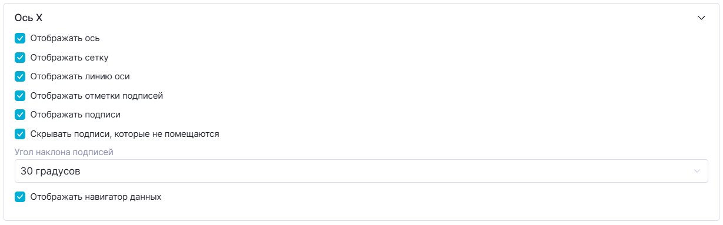Click the Отображать подписи label text
723x225 pixels.
pos(75,115)
